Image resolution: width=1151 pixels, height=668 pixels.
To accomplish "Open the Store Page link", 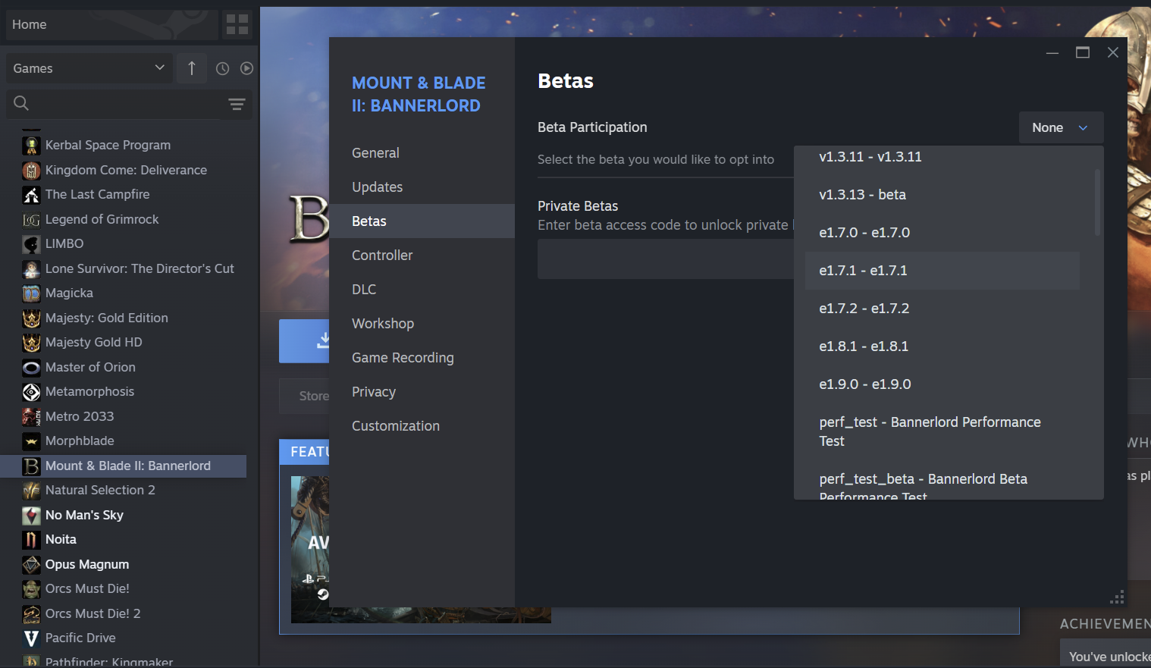I will pos(305,396).
